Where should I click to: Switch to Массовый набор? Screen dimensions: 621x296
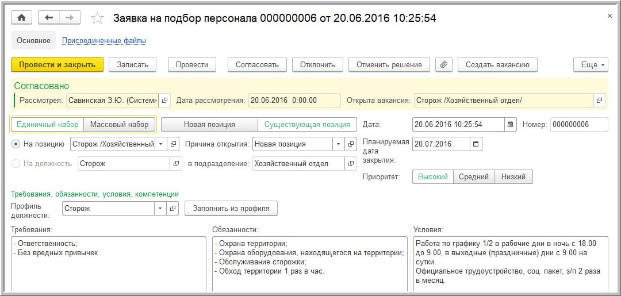pos(119,124)
